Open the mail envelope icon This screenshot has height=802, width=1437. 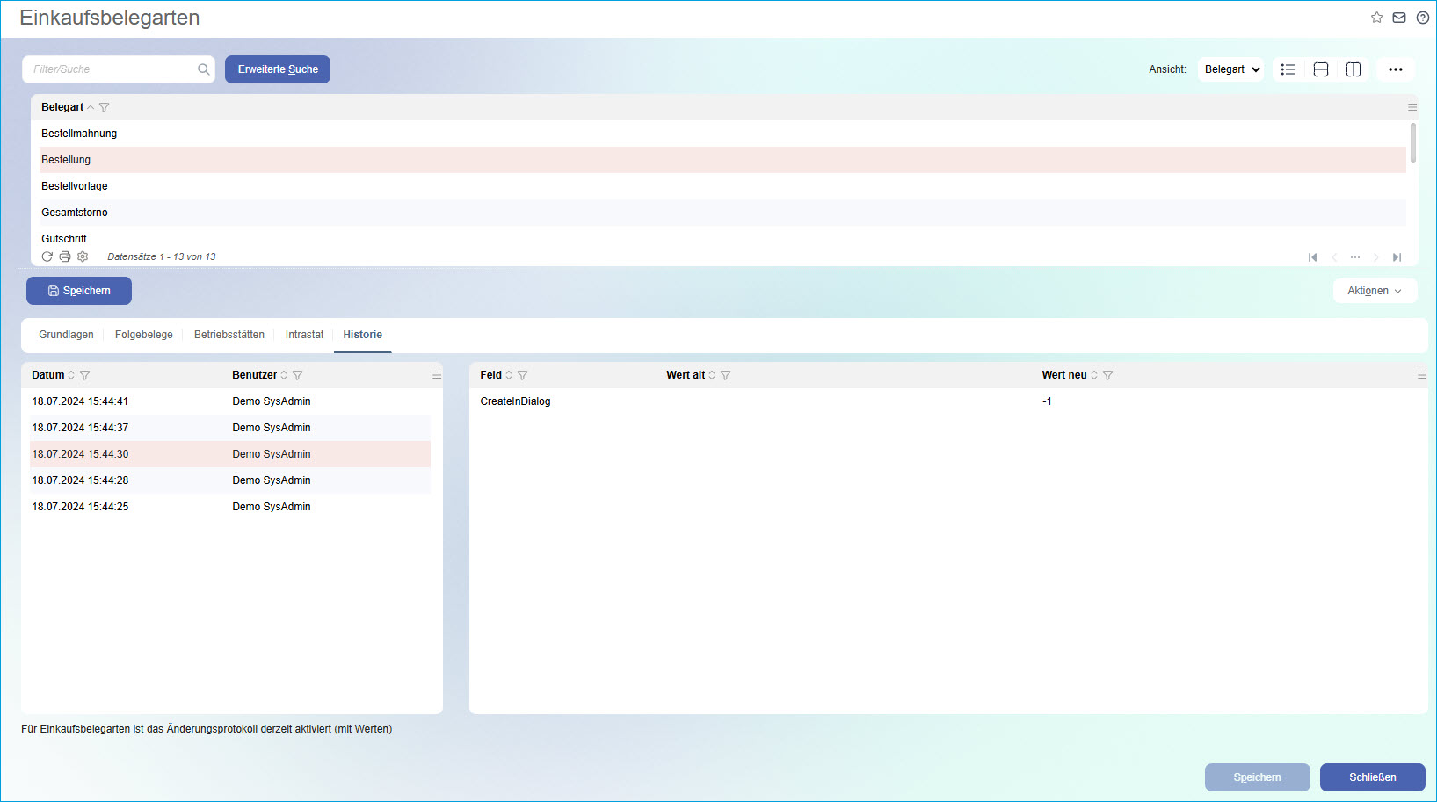pos(1399,18)
